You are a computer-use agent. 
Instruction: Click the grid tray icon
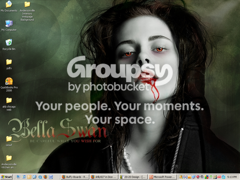[215, 177]
